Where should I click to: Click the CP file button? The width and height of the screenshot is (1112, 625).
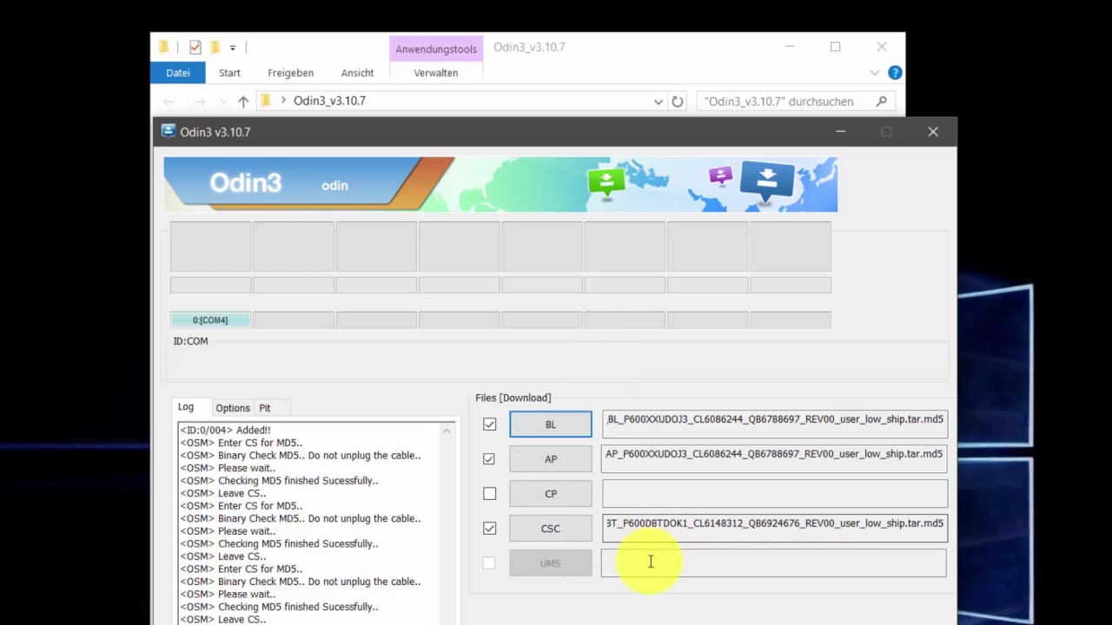[x=551, y=493]
